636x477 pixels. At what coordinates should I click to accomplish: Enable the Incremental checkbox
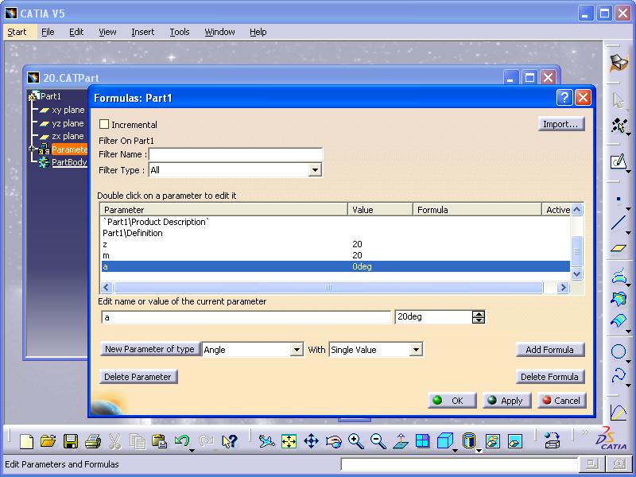click(104, 125)
